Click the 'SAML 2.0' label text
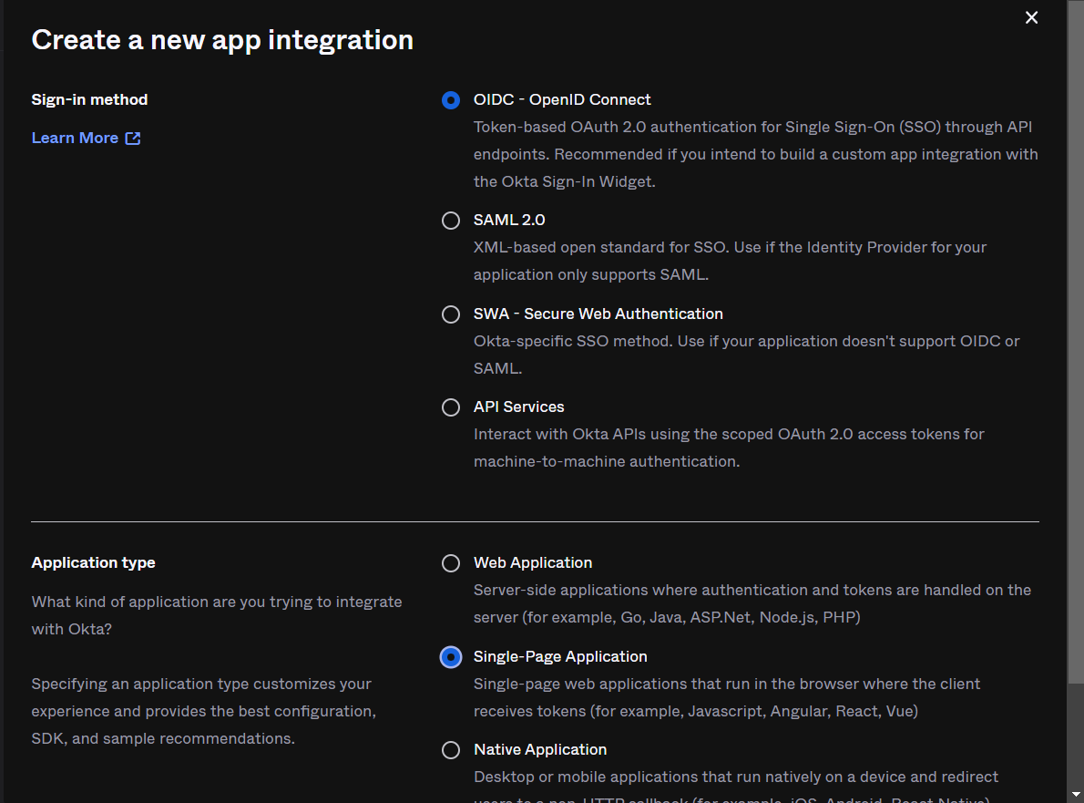This screenshot has height=803, width=1084. [509, 220]
